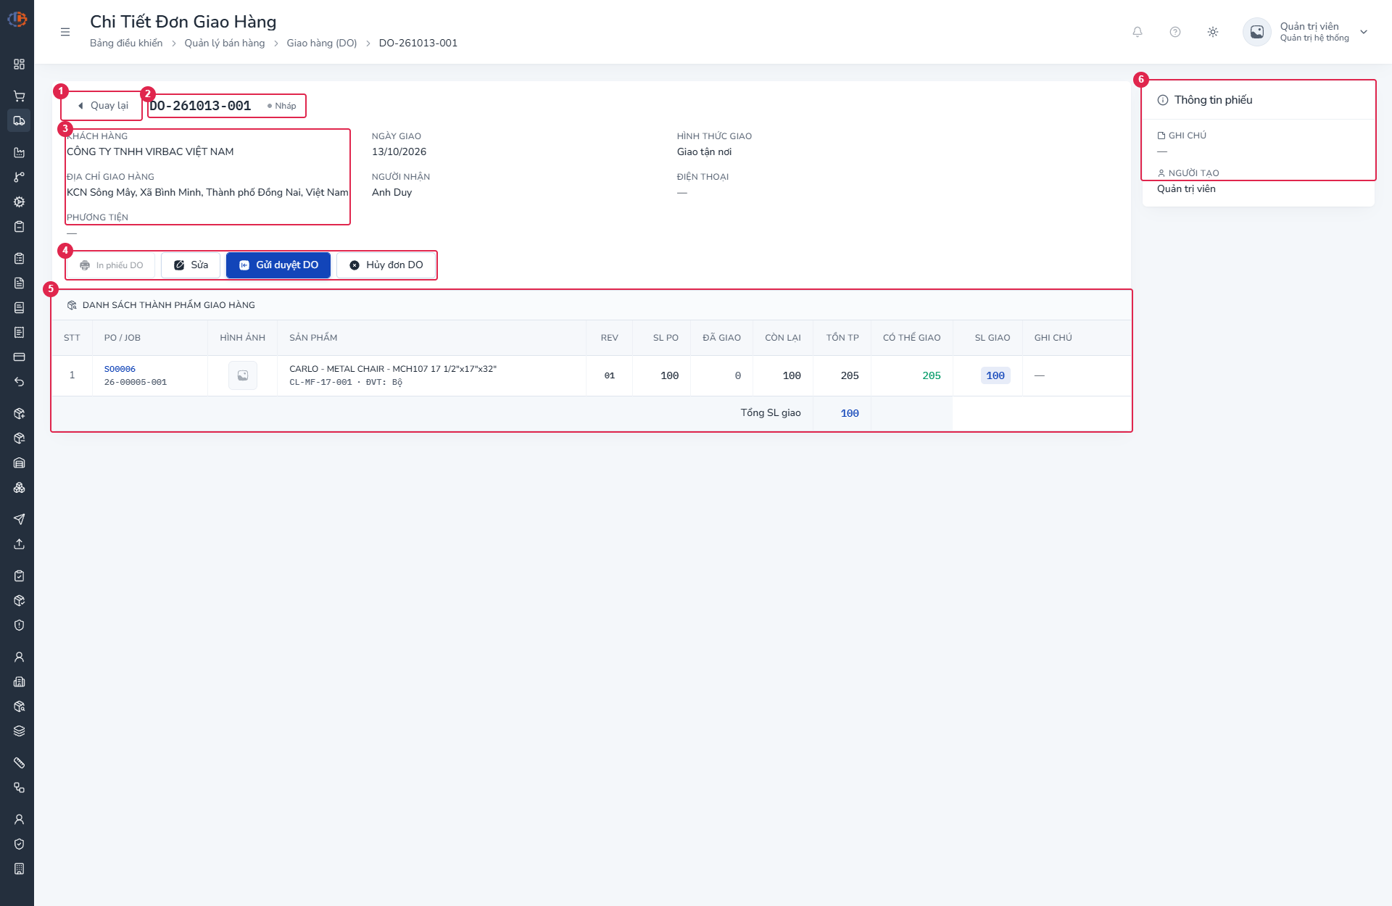Click the SL GIAO value 100
Viewport: 1392px width, 906px height.
coord(995,375)
